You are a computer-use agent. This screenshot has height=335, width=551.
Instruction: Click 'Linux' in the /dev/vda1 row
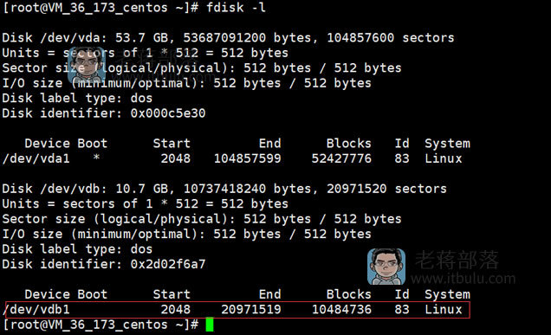click(443, 158)
